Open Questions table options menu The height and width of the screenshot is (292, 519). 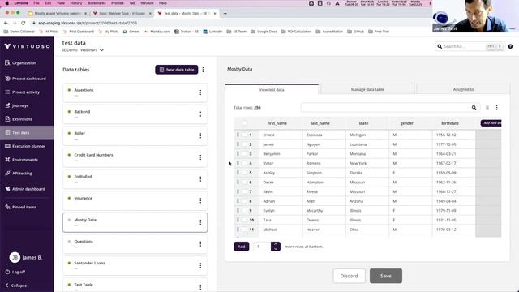click(x=200, y=244)
